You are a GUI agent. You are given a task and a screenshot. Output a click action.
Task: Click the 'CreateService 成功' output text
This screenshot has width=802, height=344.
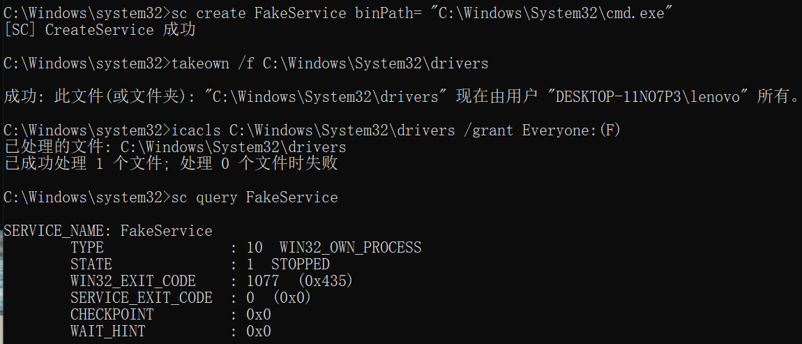119,30
